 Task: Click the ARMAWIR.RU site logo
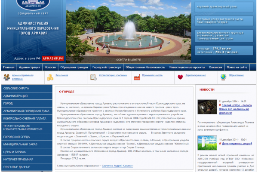(x=33, y=5)
